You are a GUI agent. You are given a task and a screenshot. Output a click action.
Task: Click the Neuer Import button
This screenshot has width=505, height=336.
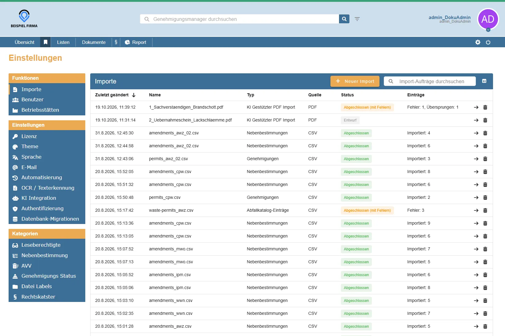click(355, 81)
